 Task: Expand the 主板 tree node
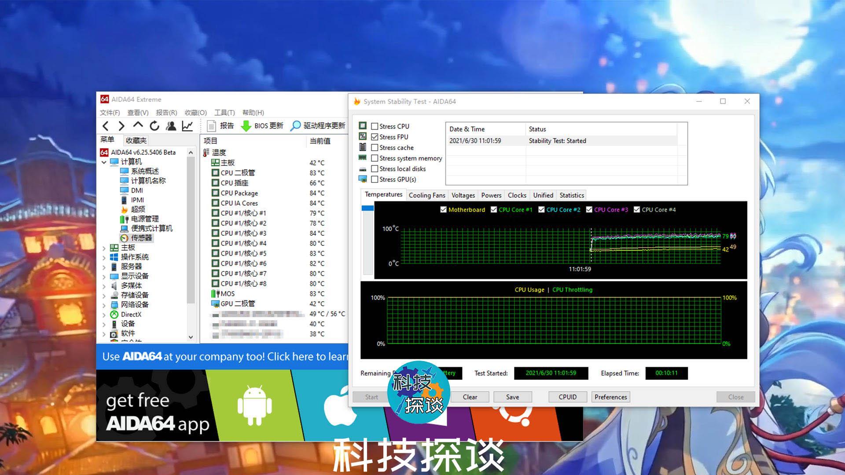(104, 248)
